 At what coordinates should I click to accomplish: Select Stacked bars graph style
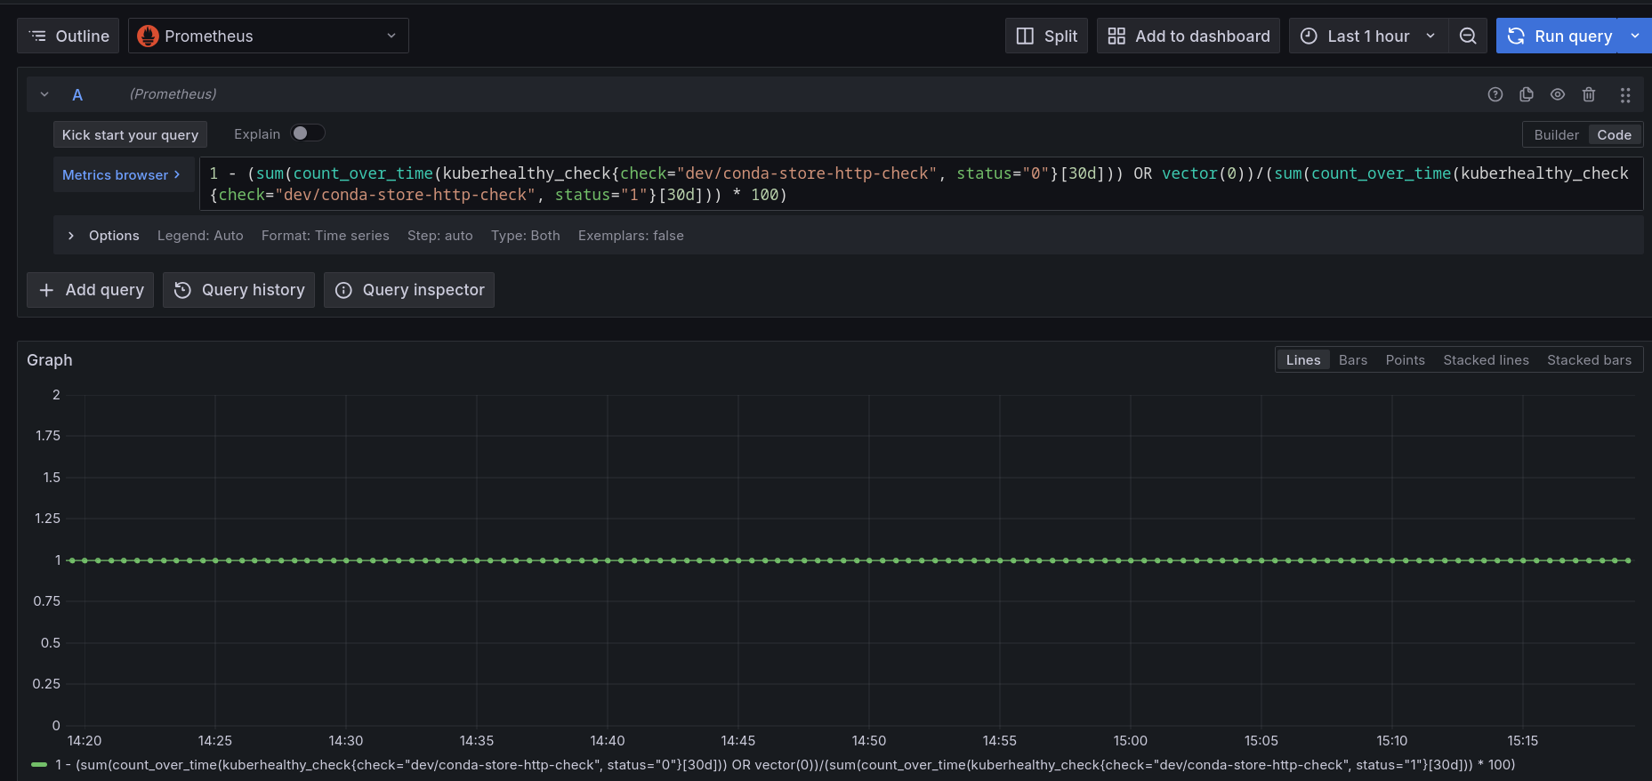pos(1589,359)
